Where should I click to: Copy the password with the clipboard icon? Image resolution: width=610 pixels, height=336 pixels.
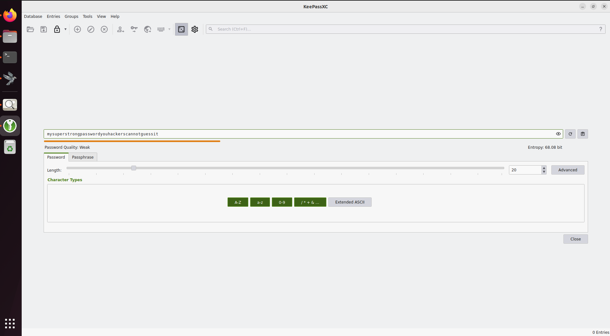pyautogui.click(x=583, y=134)
